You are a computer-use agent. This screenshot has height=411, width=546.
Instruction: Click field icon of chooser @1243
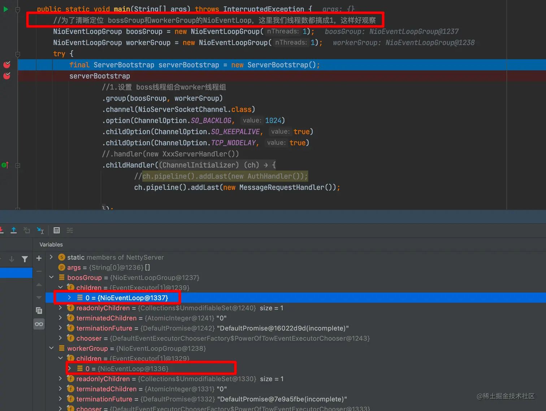[x=71, y=338]
